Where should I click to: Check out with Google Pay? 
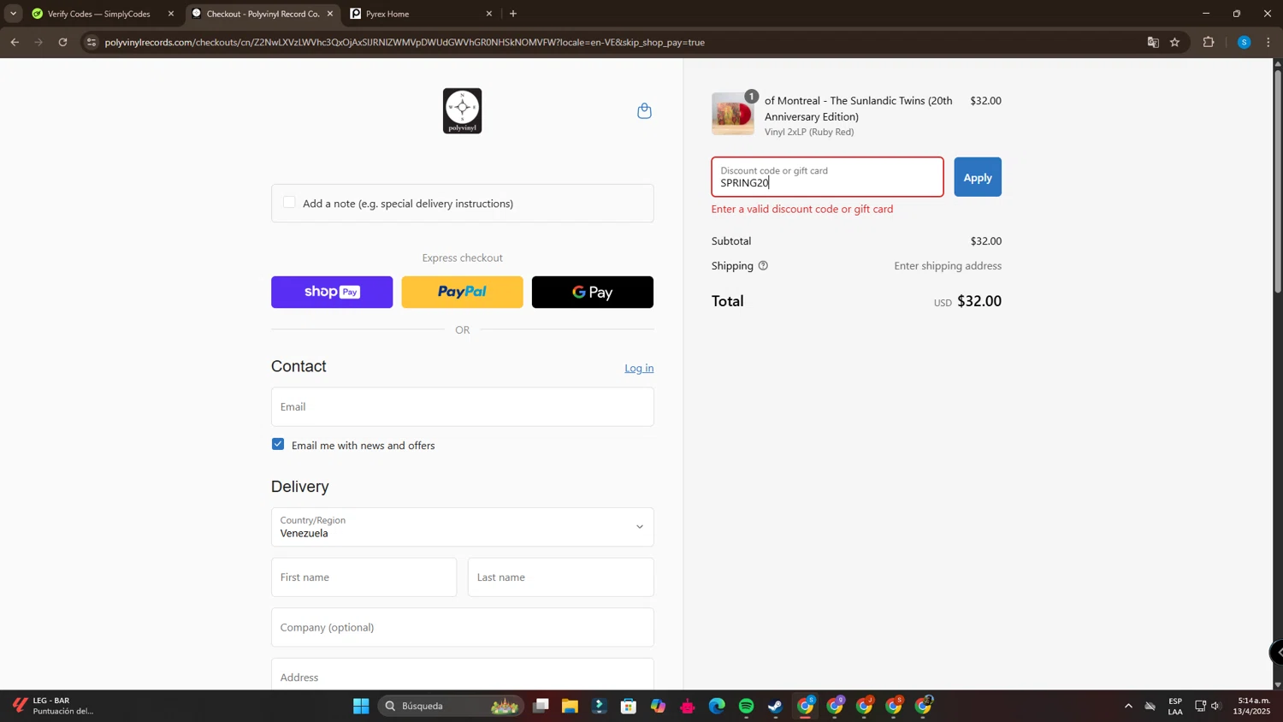(x=592, y=292)
